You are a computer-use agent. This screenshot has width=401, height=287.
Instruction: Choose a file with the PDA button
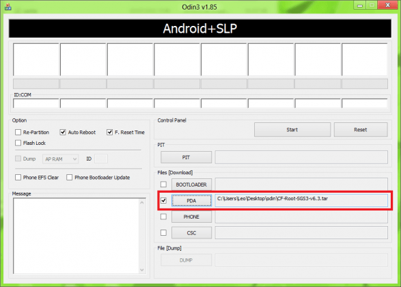pos(191,200)
